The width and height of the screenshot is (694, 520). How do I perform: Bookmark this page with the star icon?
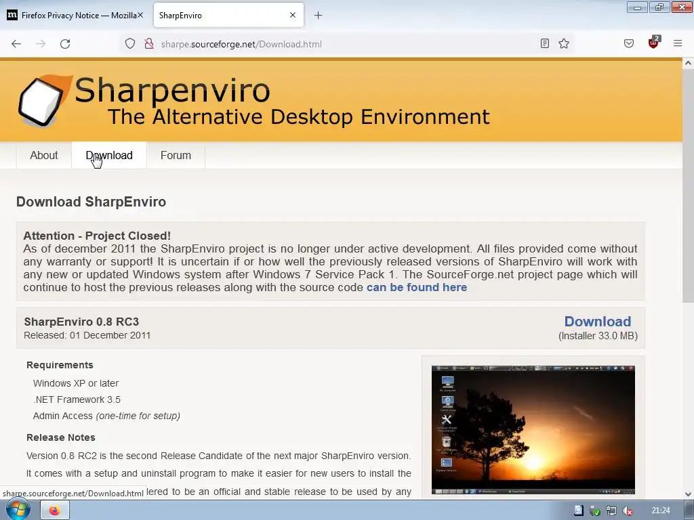[x=563, y=43]
